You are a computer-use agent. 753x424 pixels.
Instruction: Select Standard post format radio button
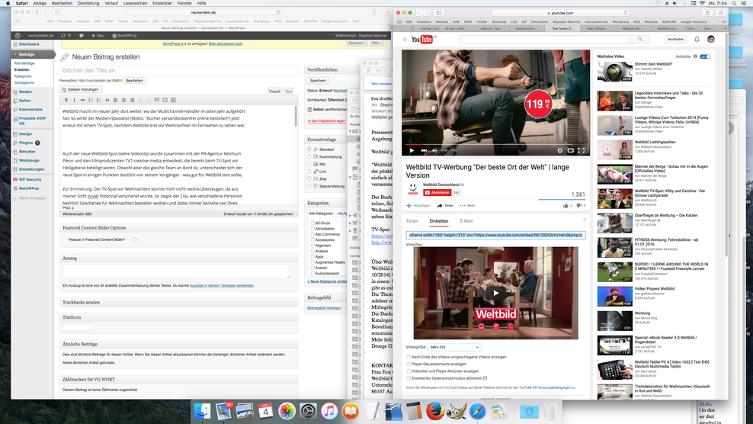pos(309,149)
